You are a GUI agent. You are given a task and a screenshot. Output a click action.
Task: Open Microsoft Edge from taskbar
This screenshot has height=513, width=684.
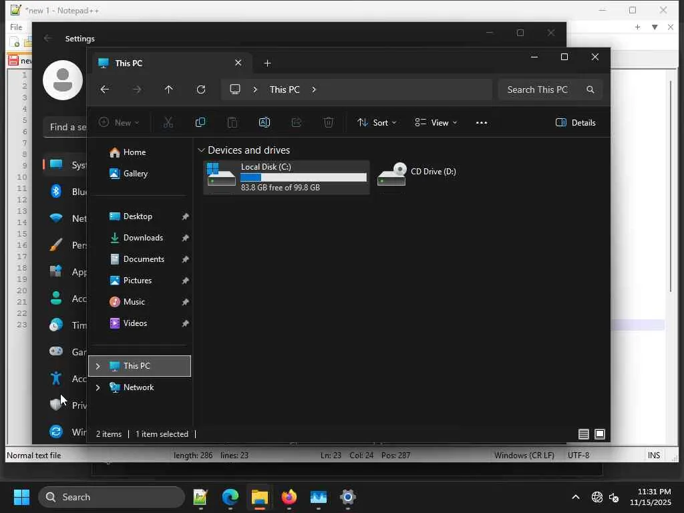pos(230,497)
